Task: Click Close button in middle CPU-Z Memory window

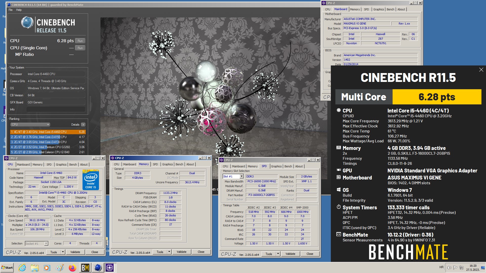Action: tap(201, 252)
